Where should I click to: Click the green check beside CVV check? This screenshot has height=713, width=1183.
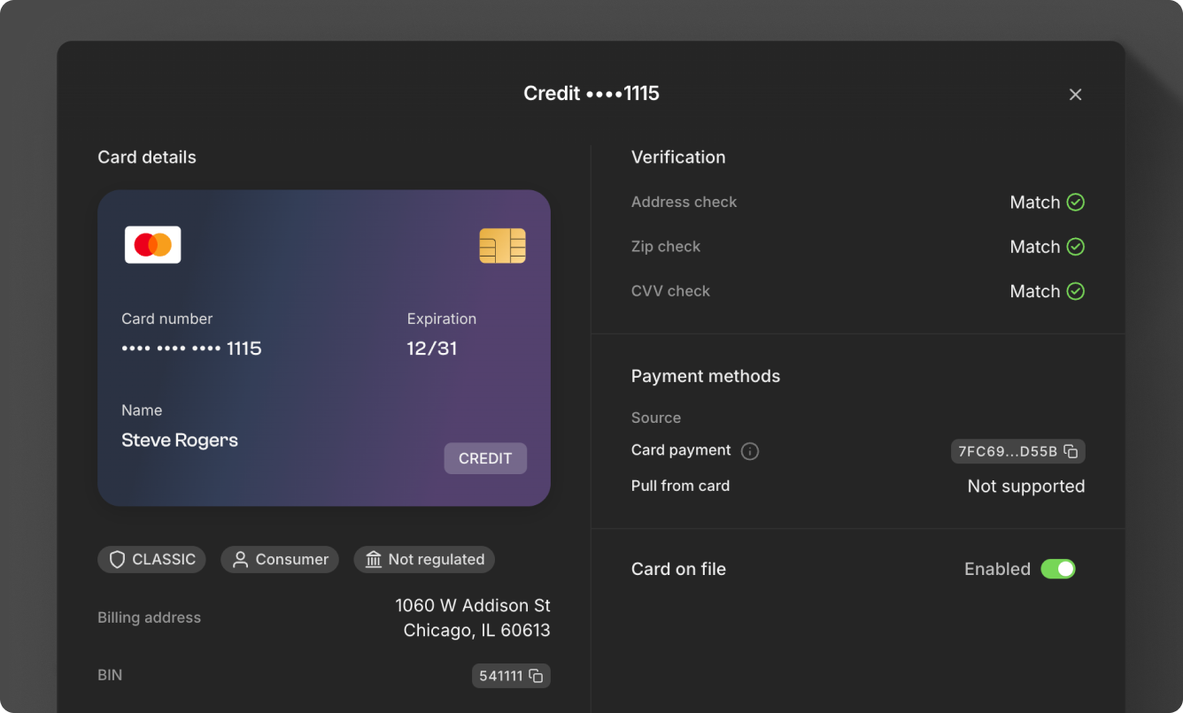1074,291
